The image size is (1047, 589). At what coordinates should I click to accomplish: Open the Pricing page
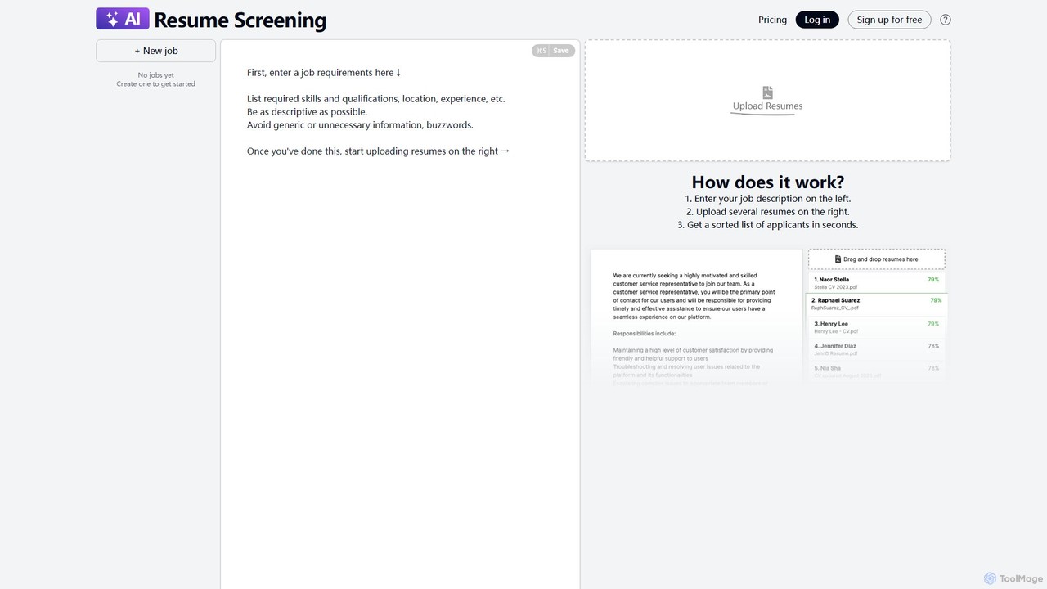(x=772, y=20)
